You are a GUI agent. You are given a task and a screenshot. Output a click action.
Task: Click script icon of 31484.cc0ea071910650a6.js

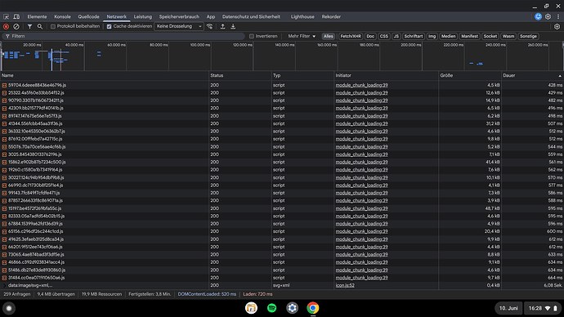(4, 278)
